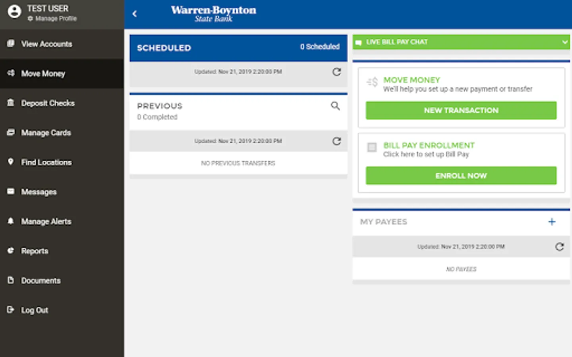572x357 pixels.
Task: Search previous transfers with magnifier icon
Action: [x=335, y=106]
